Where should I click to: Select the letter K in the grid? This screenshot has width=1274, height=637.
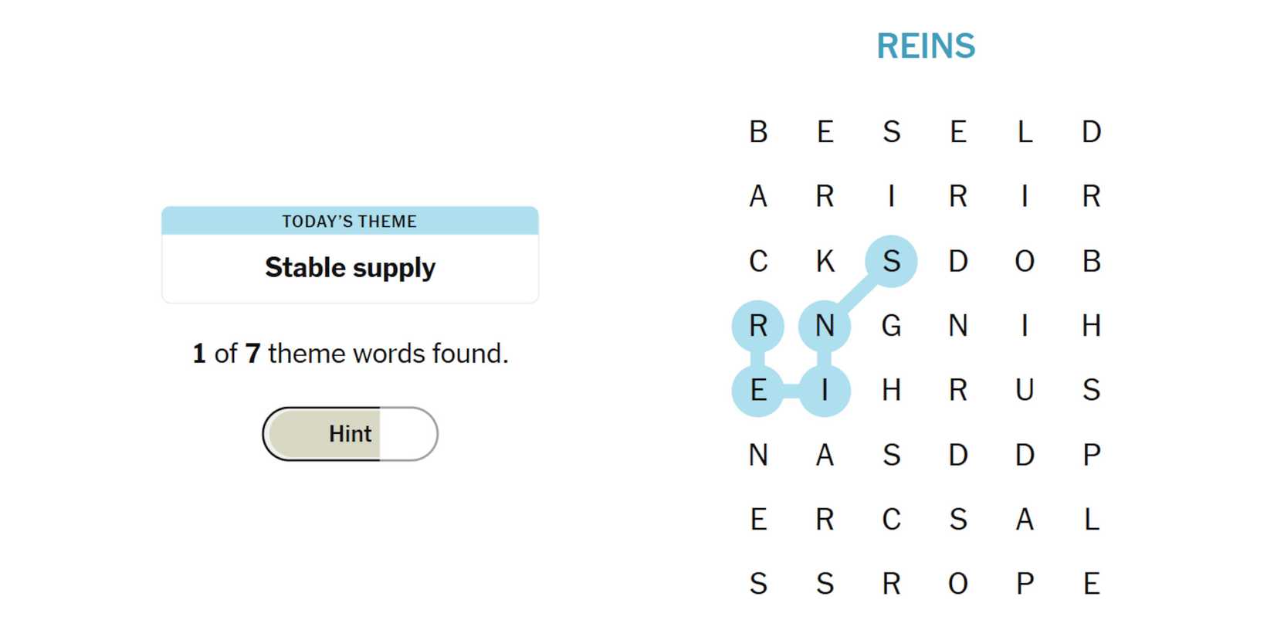tap(825, 261)
